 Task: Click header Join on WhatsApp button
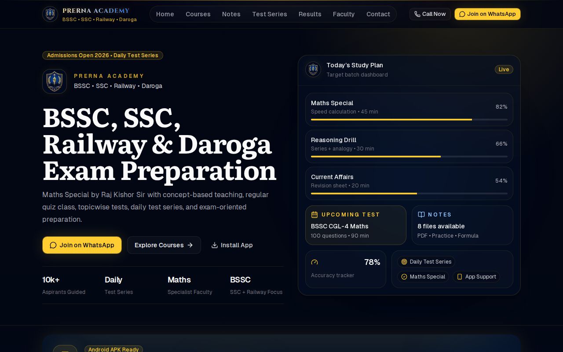click(x=487, y=14)
